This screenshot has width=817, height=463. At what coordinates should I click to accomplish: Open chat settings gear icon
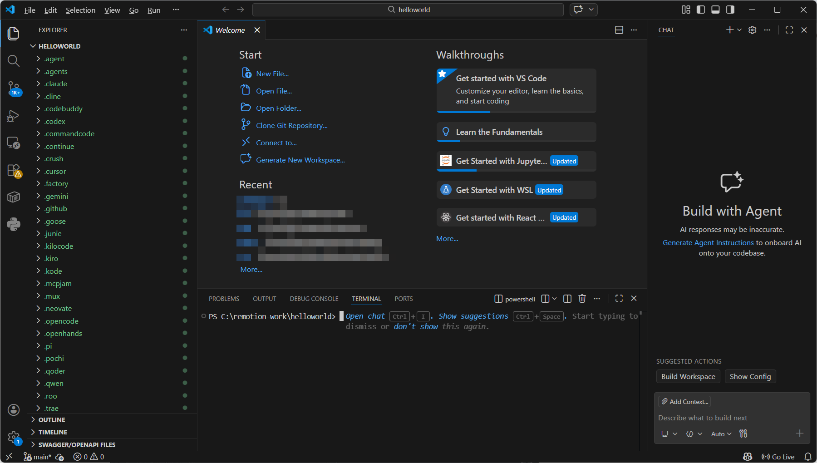point(752,30)
